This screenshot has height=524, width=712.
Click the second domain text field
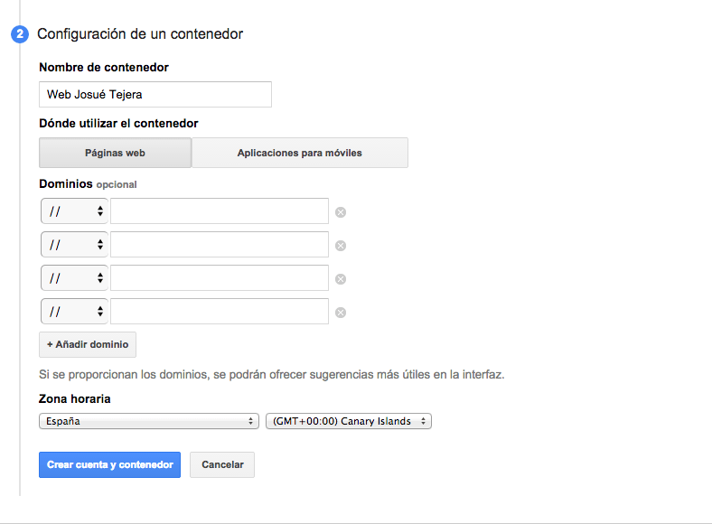pyautogui.click(x=219, y=245)
